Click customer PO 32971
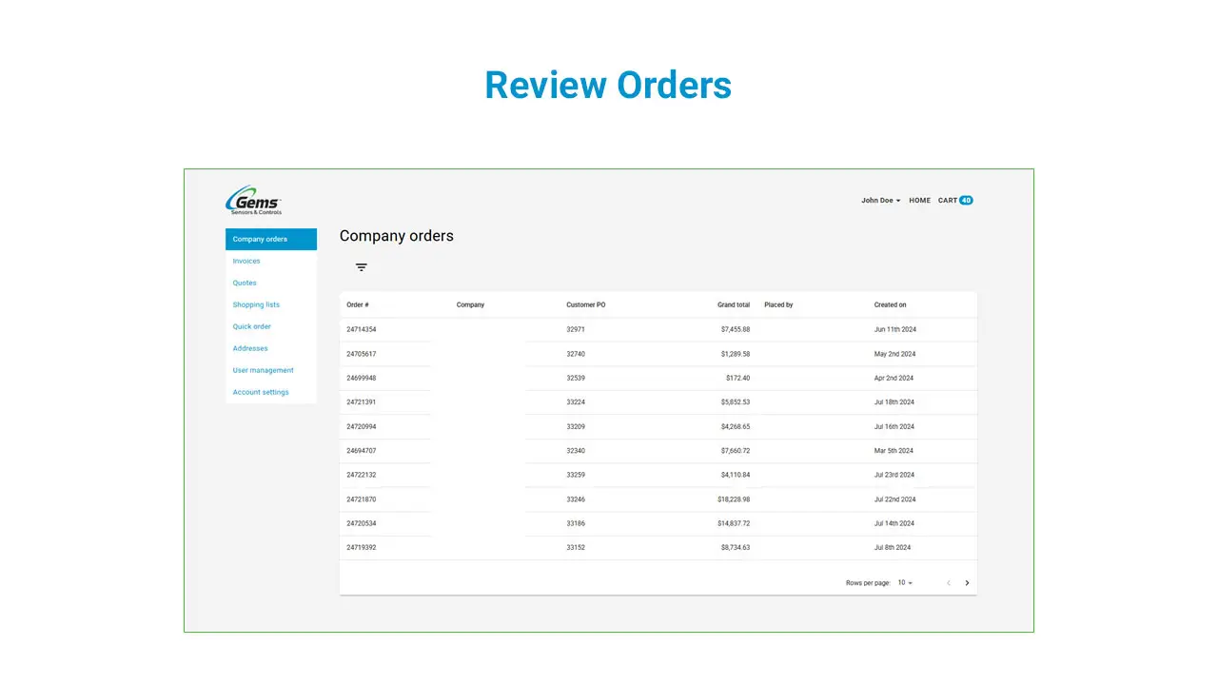1218x685 pixels. tap(576, 330)
